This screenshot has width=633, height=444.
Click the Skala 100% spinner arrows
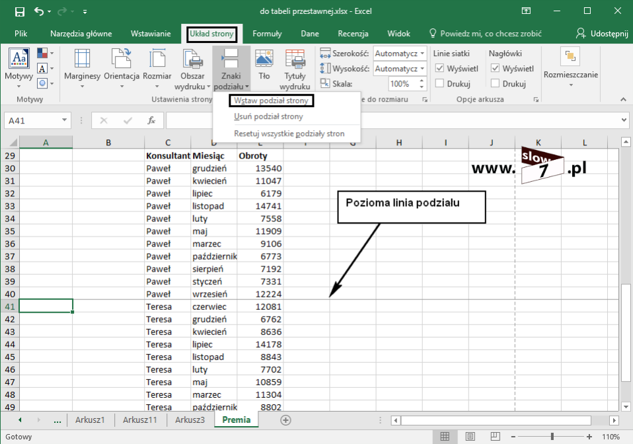point(422,83)
